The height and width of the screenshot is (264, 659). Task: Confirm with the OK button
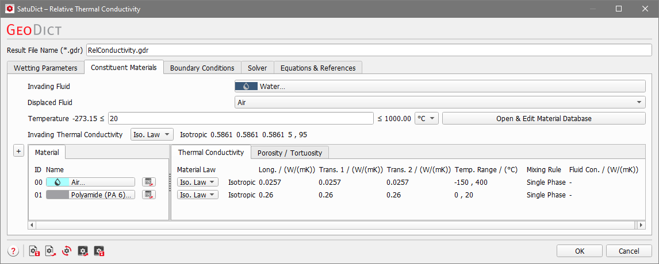(580, 251)
